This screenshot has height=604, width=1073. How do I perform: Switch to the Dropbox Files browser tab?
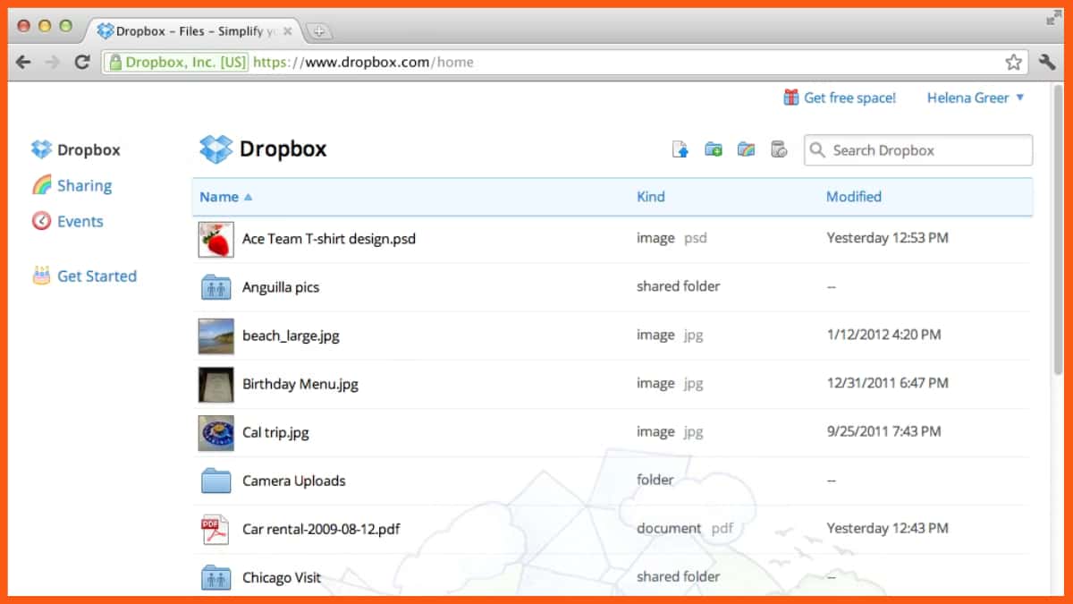(x=188, y=30)
